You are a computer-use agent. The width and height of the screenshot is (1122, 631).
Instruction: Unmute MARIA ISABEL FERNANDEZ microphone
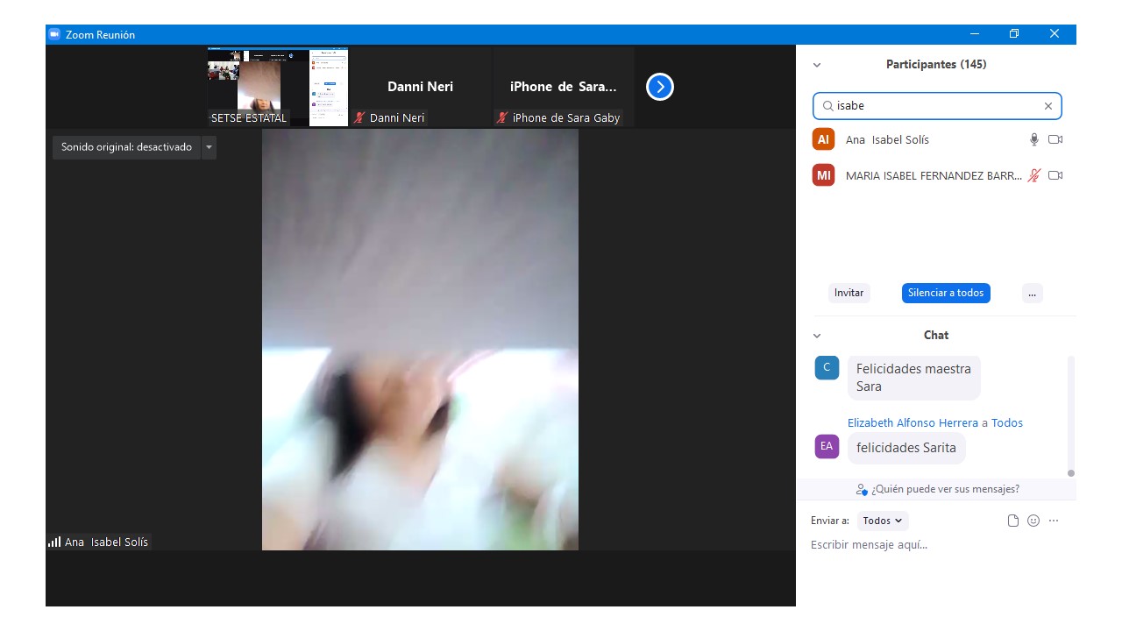coord(1034,175)
